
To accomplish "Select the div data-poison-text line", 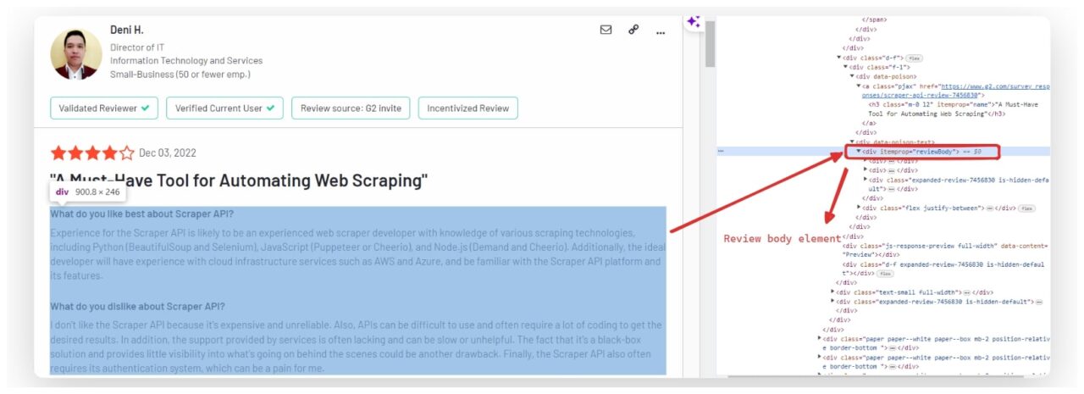I will (x=893, y=142).
